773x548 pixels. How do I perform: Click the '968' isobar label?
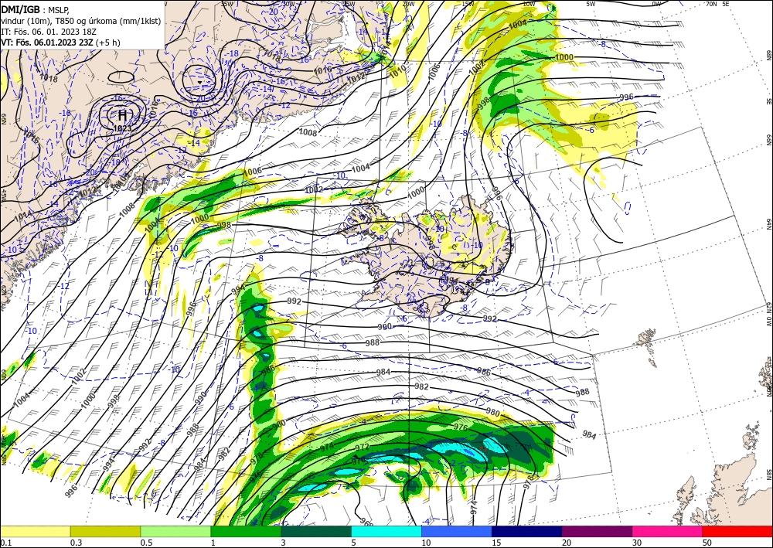(366, 522)
